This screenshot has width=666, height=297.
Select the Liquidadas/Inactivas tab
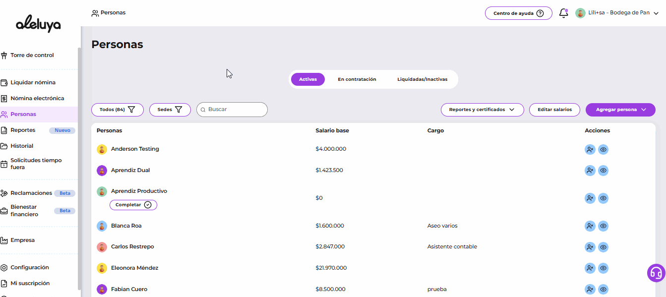click(422, 79)
